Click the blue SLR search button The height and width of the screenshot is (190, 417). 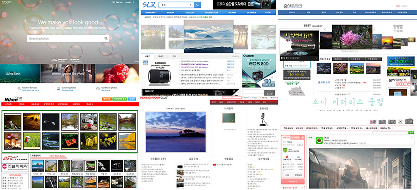click(x=197, y=5)
